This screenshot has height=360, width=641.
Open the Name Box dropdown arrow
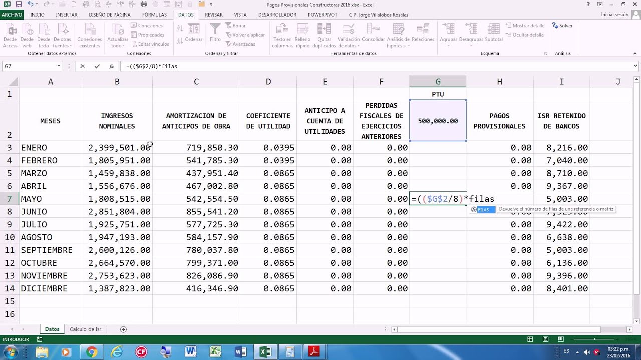(59, 66)
